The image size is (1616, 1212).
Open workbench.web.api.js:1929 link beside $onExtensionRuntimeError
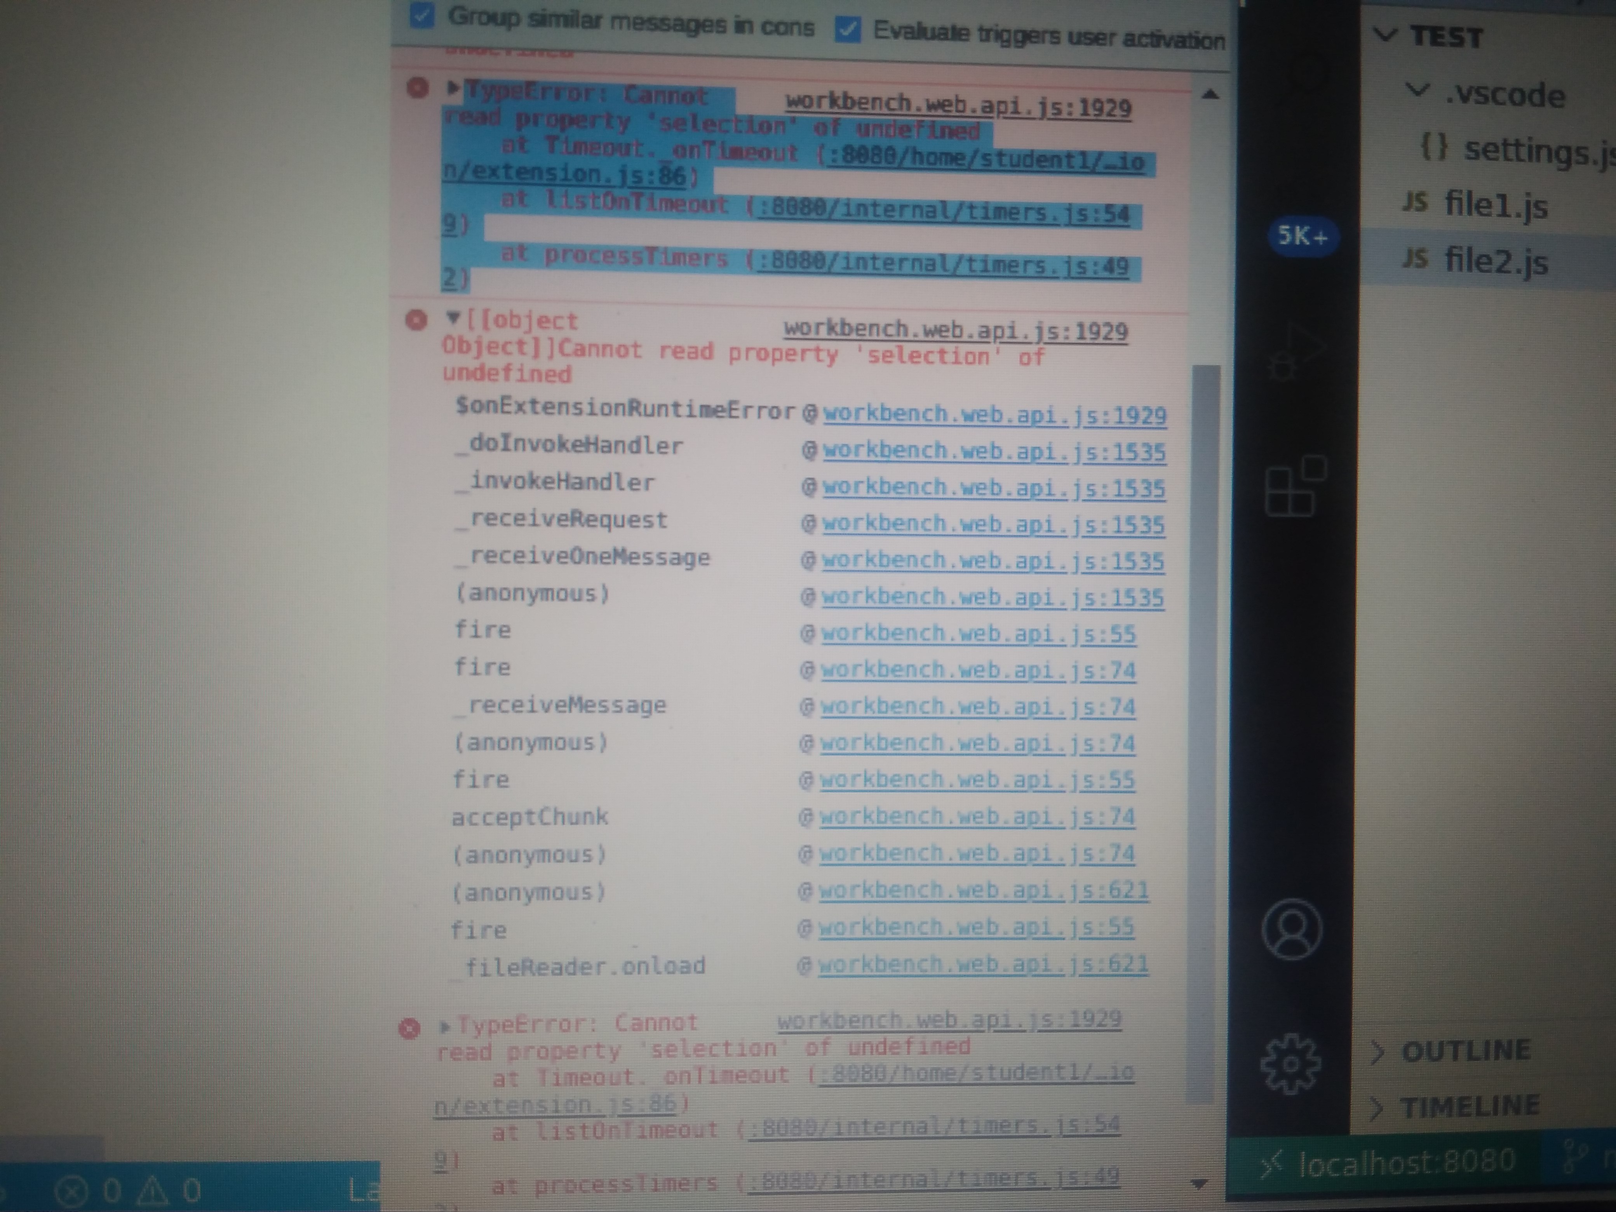pos(994,415)
